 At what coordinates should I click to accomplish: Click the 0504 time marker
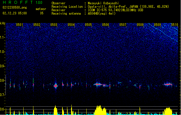[x=71, y=25]
